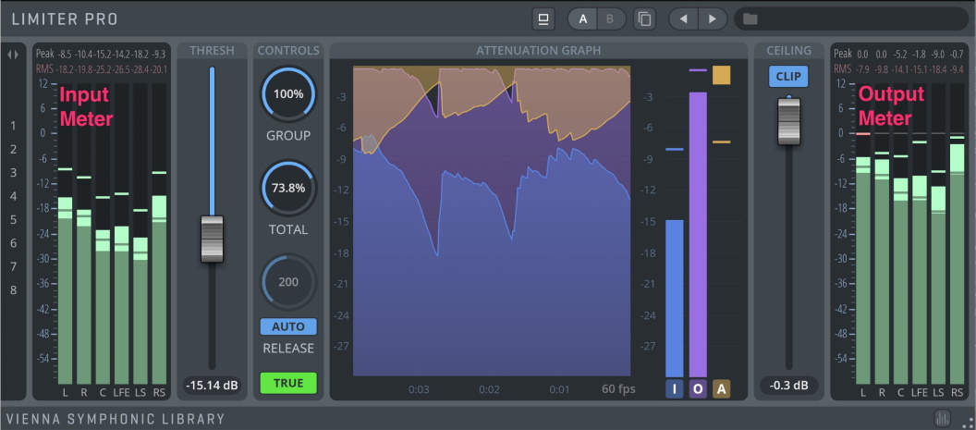Screen dimensions: 976x430
Task: Click the THRESH slider handle
Action: (212, 239)
